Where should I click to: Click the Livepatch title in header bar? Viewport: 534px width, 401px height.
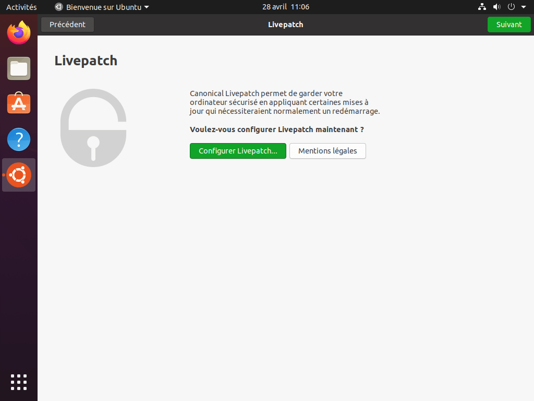(285, 25)
